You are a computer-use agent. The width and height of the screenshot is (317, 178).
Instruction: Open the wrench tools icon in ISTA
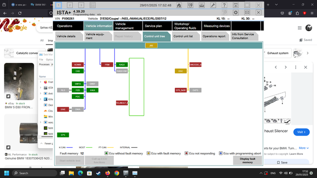point(213,5)
